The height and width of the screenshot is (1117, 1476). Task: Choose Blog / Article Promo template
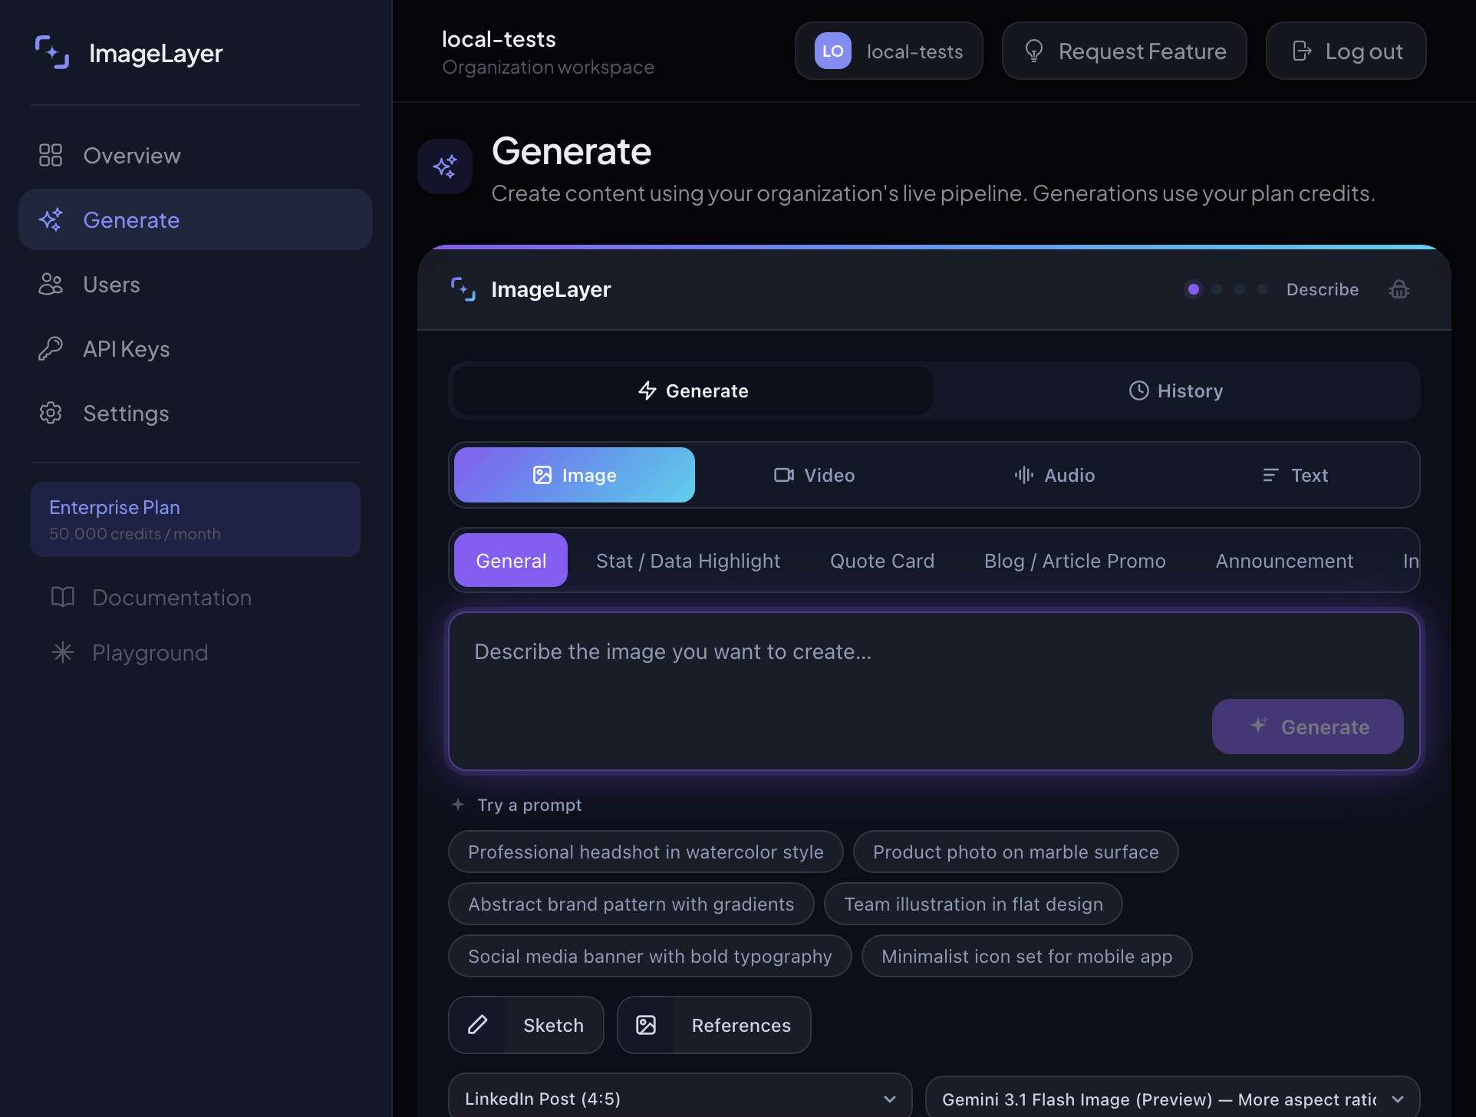tap(1075, 561)
